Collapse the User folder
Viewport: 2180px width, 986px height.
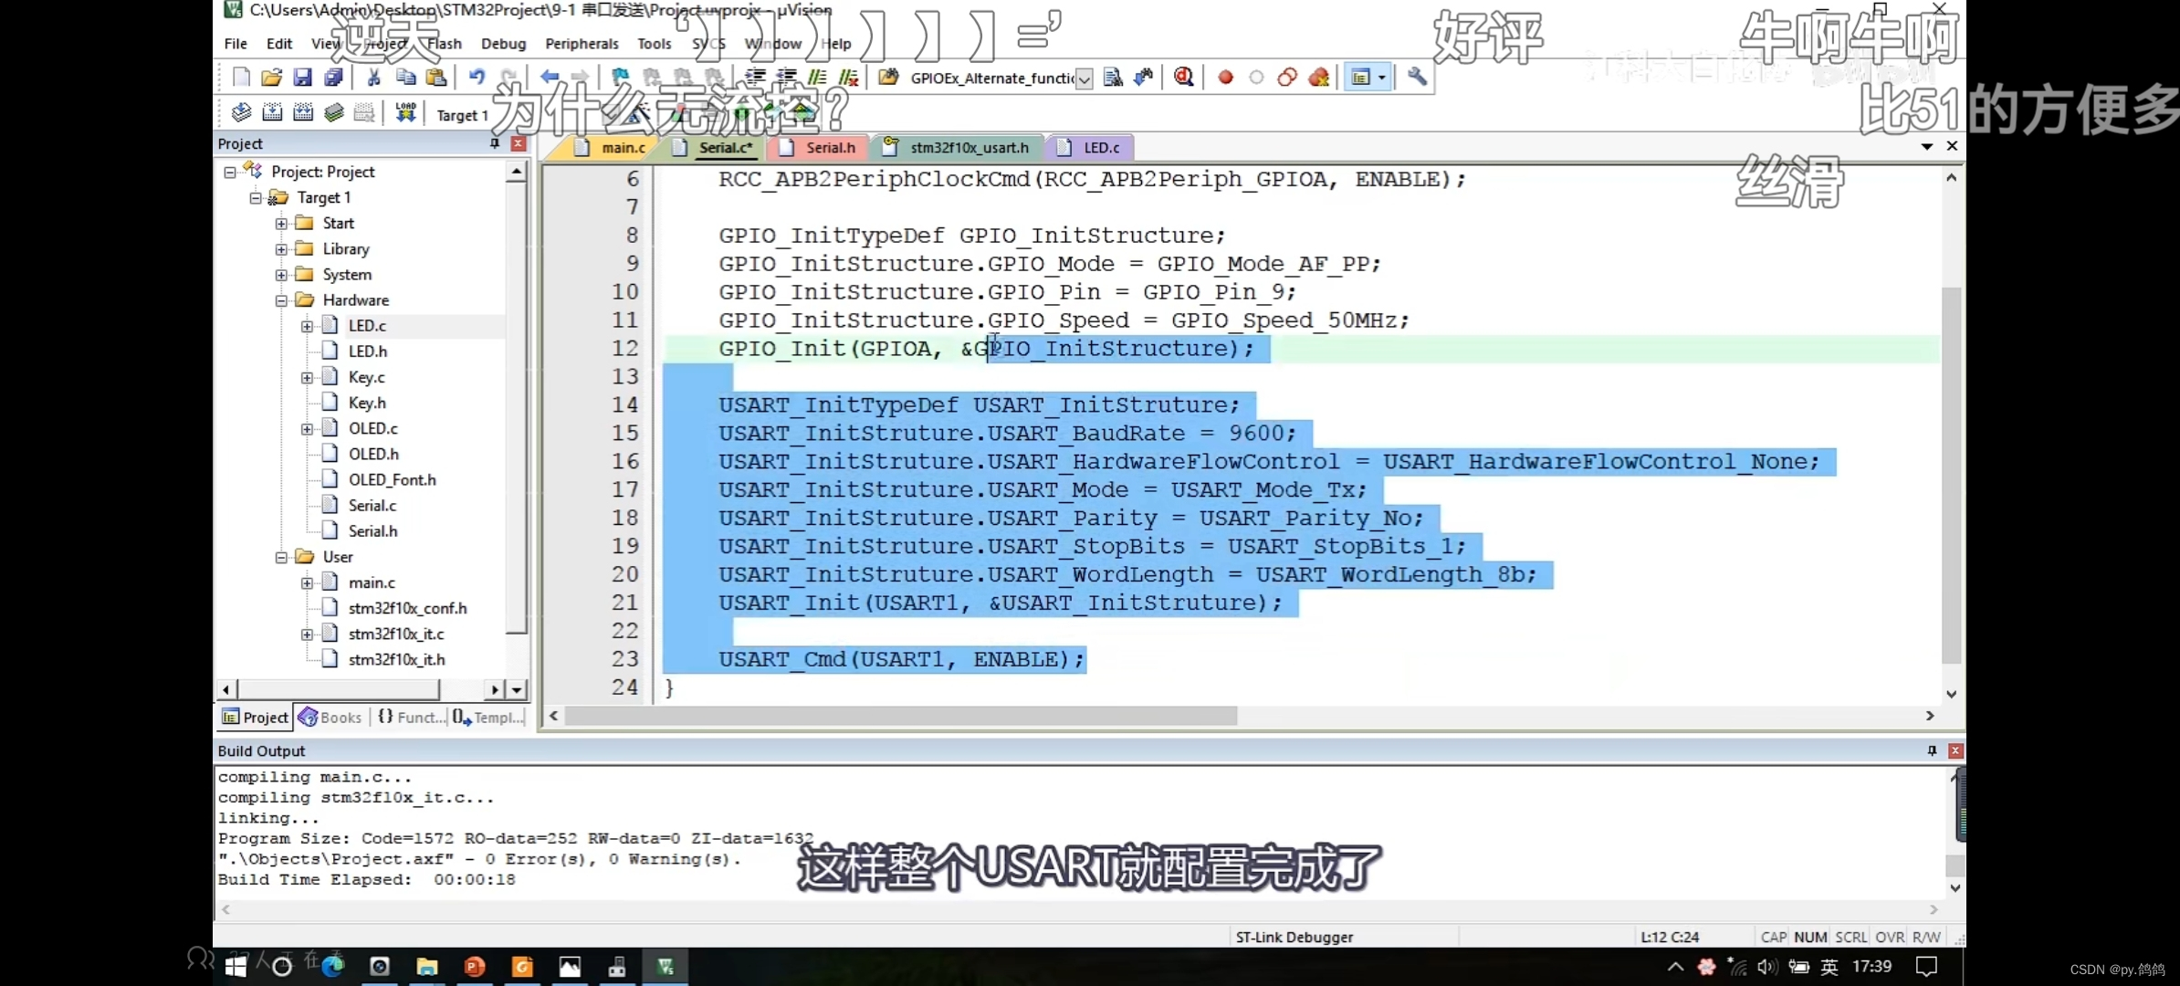point(281,556)
